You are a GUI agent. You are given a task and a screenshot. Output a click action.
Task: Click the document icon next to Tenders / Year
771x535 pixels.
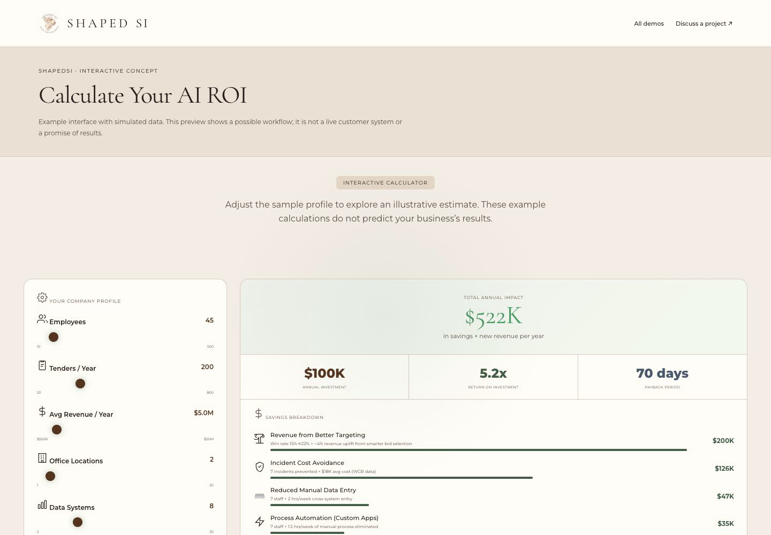42,365
